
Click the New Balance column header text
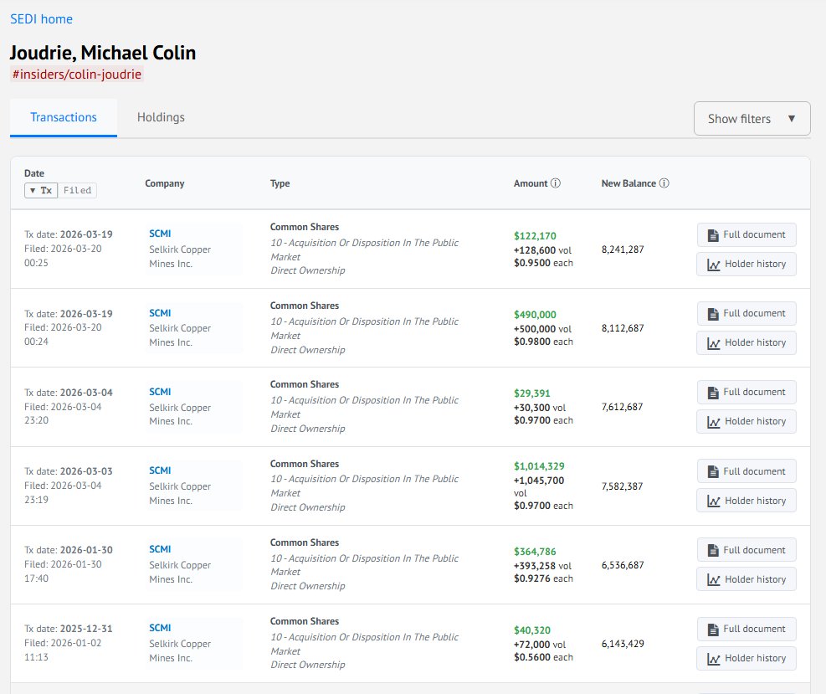click(x=628, y=183)
